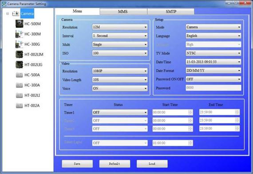Select HC-500A model label in tree
This screenshot has width=253, height=174.
[32, 75]
